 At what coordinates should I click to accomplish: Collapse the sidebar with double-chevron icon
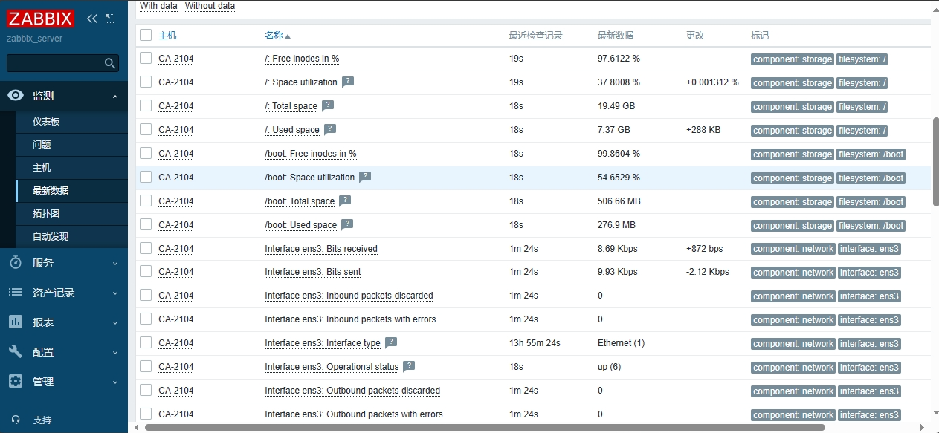pyautogui.click(x=92, y=19)
